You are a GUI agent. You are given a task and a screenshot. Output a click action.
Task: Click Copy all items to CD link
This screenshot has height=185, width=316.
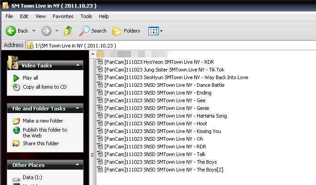click(x=44, y=87)
